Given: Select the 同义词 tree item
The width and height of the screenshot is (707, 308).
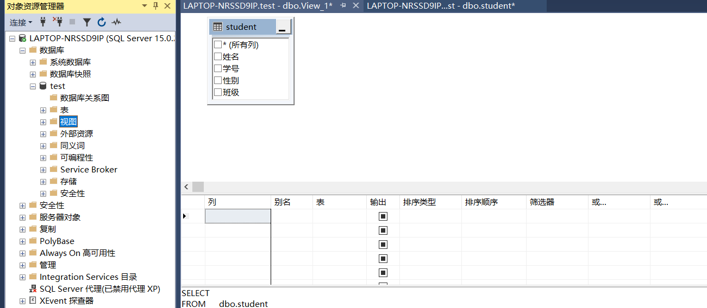Looking at the screenshot, I should click(x=72, y=146).
